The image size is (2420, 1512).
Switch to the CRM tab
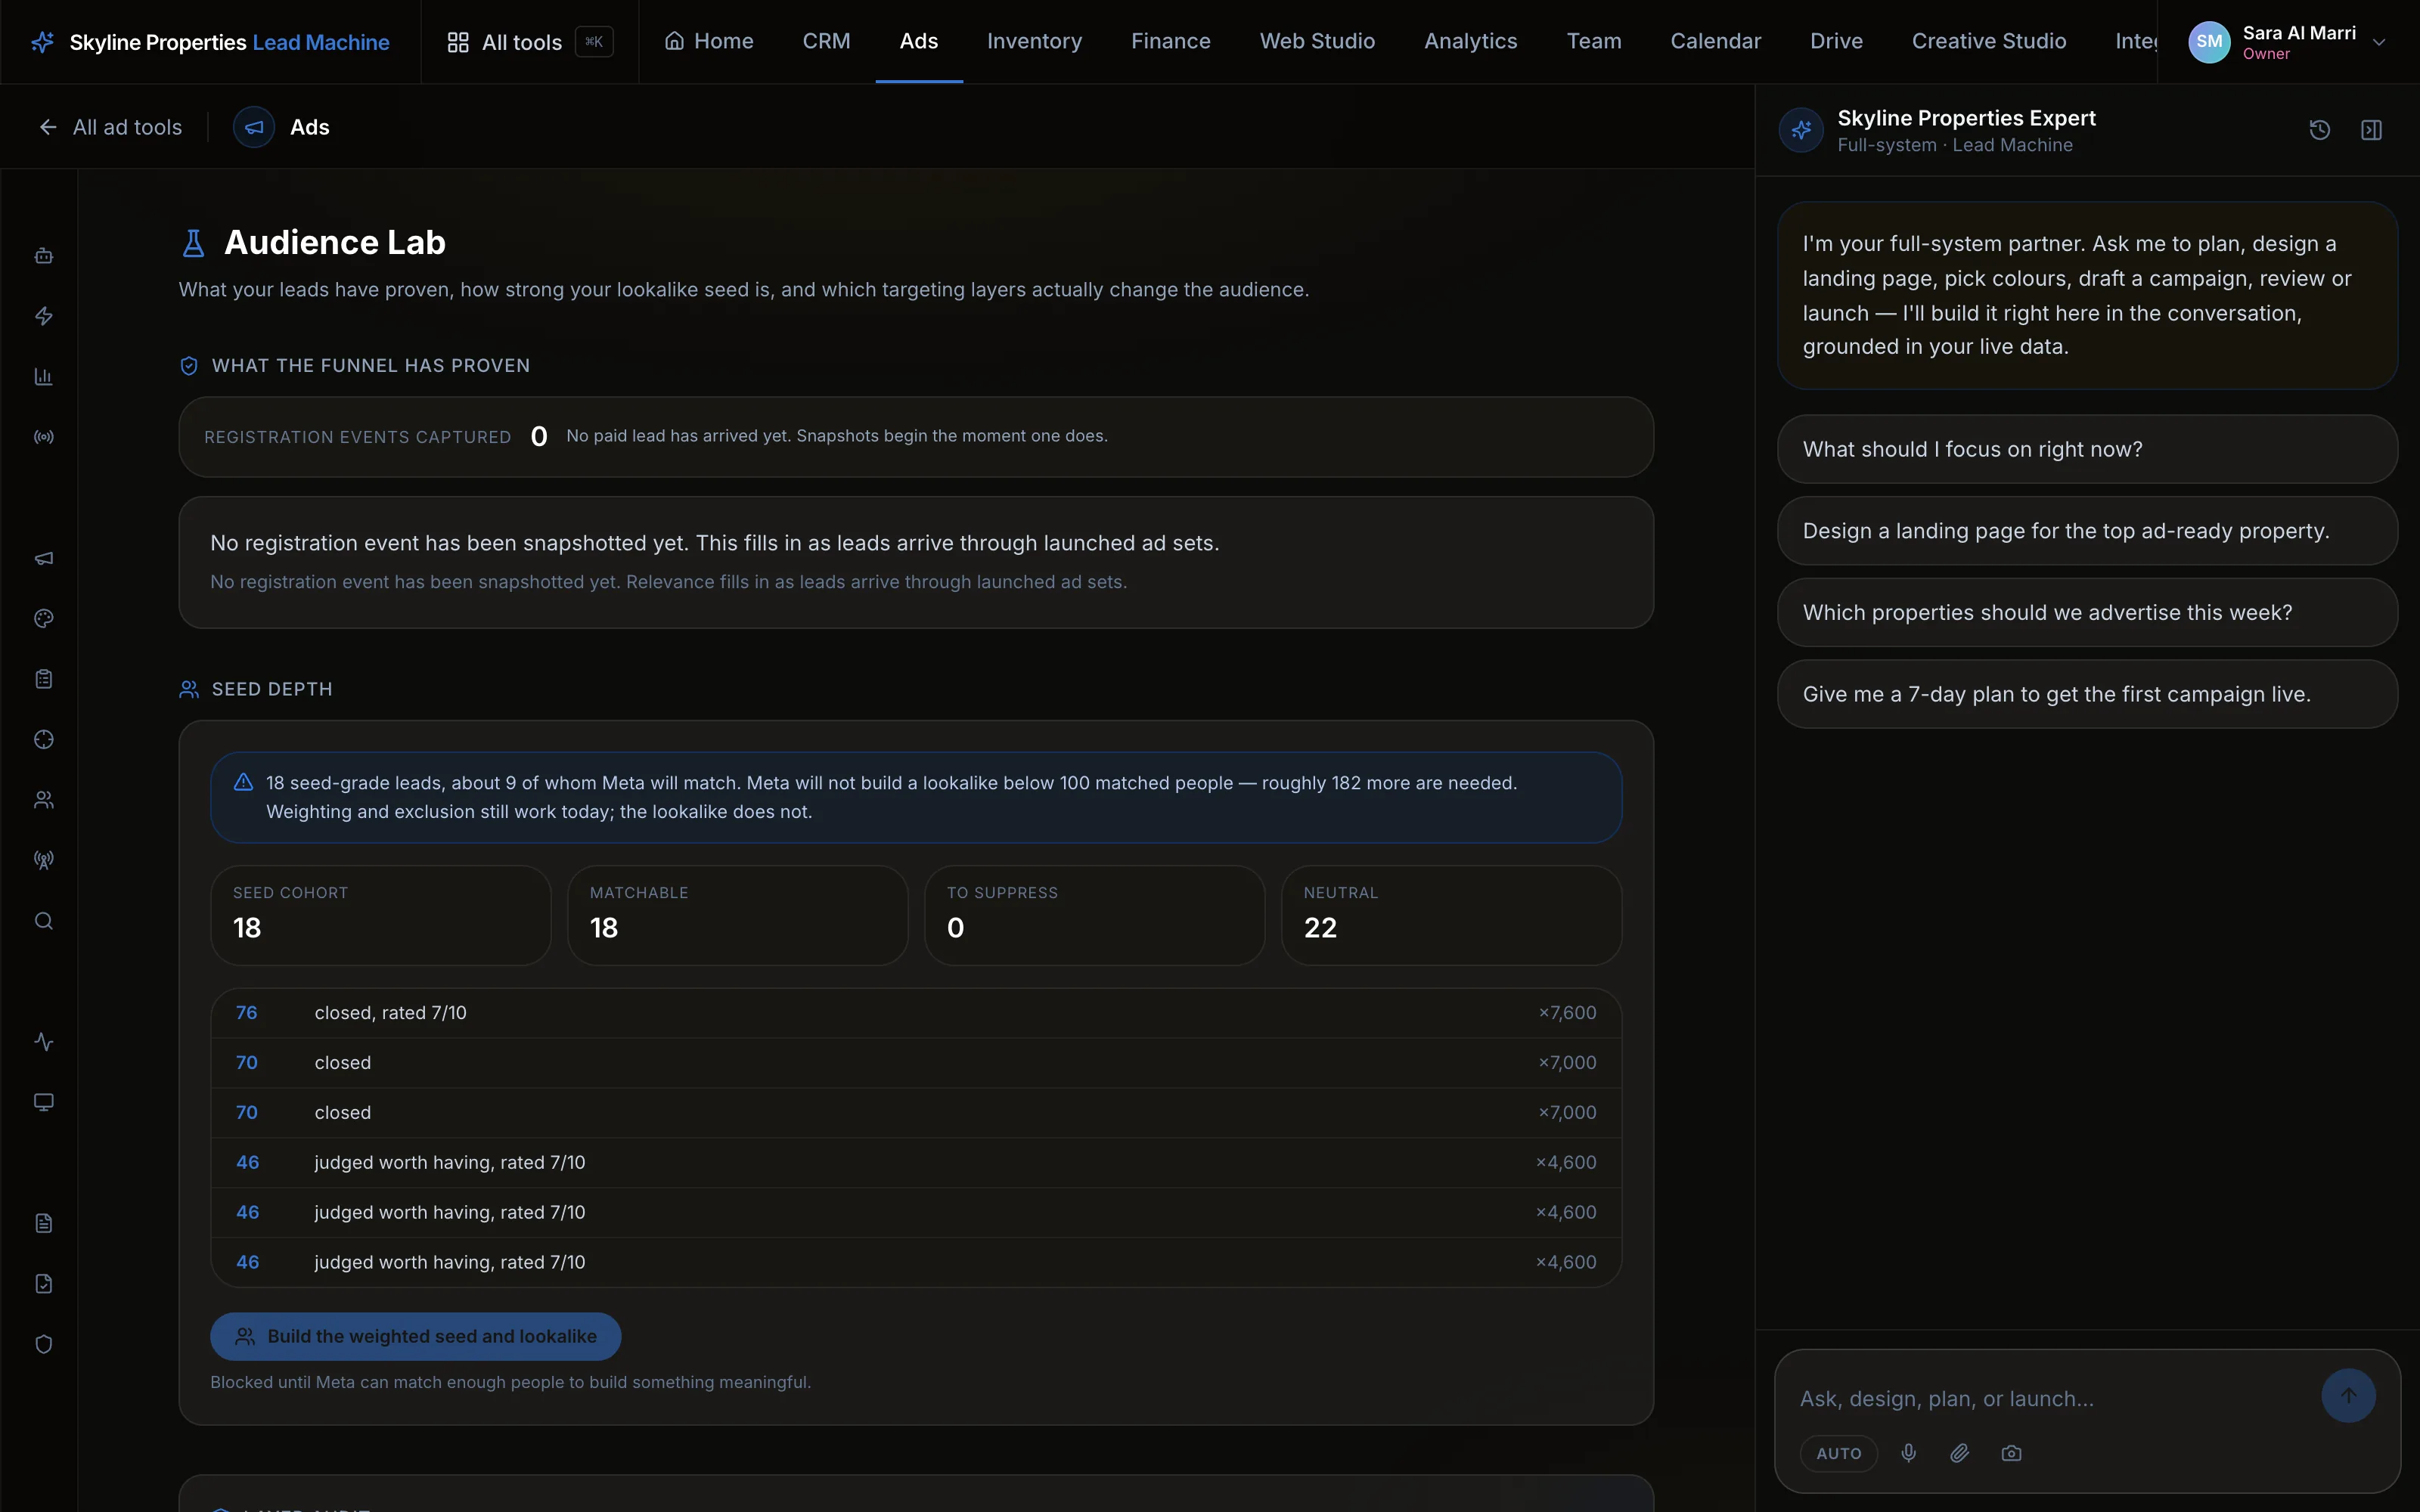pos(826,41)
